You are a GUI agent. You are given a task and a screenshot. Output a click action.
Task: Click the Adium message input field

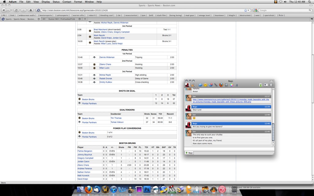pyautogui.click(x=229, y=148)
